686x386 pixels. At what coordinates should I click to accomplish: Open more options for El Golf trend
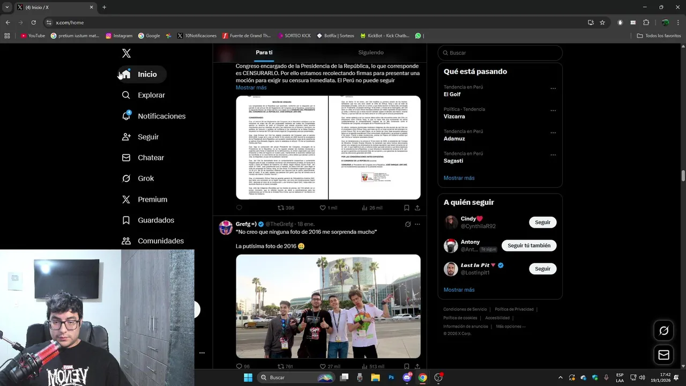click(553, 88)
